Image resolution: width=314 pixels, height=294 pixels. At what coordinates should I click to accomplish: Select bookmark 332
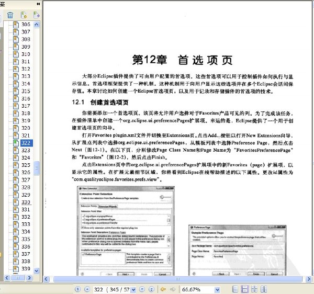[x=26, y=217]
